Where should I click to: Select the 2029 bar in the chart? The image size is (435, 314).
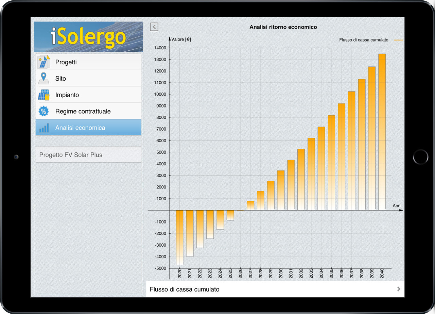[271, 195]
